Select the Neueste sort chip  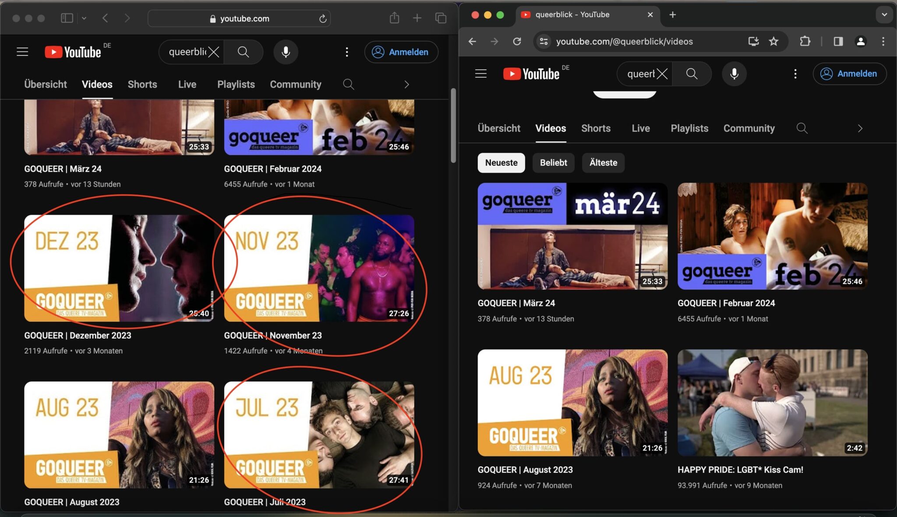click(501, 163)
